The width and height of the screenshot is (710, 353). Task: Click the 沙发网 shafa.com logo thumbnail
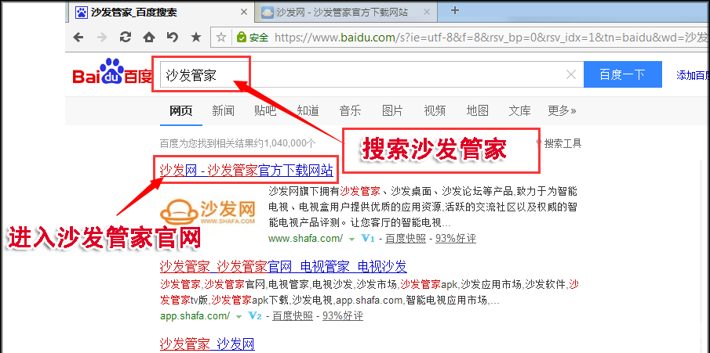point(208,212)
